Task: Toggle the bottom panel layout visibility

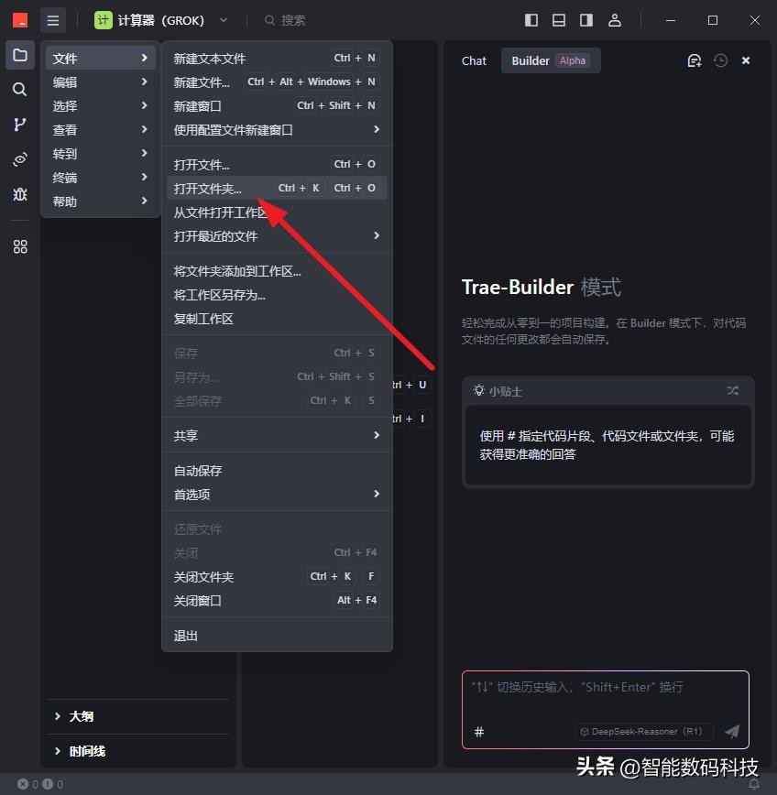Action: (560, 19)
